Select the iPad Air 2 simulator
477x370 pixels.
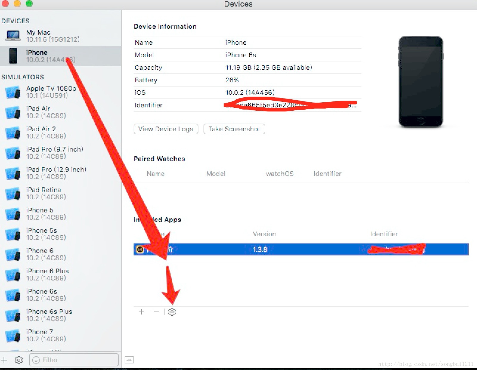tap(61, 132)
